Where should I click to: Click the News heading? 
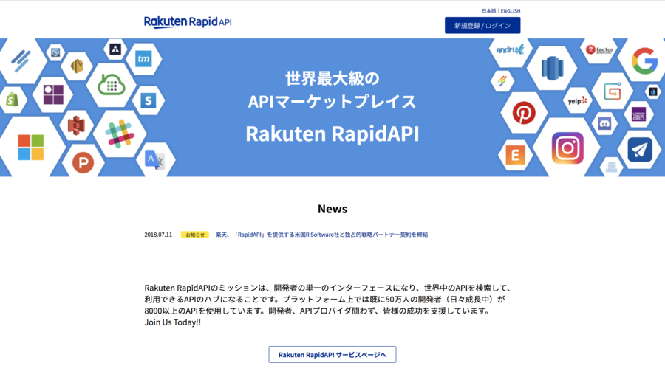coord(332,209)
